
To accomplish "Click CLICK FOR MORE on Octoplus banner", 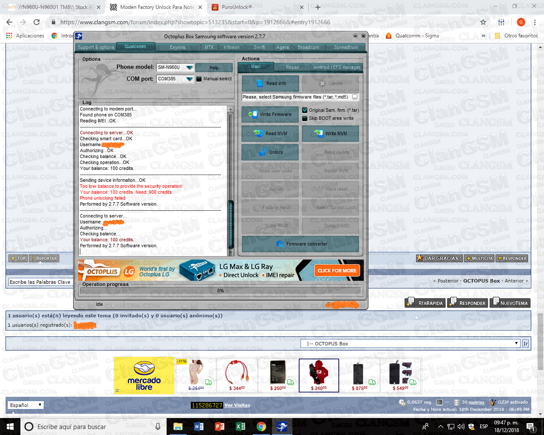I will 337,271.
